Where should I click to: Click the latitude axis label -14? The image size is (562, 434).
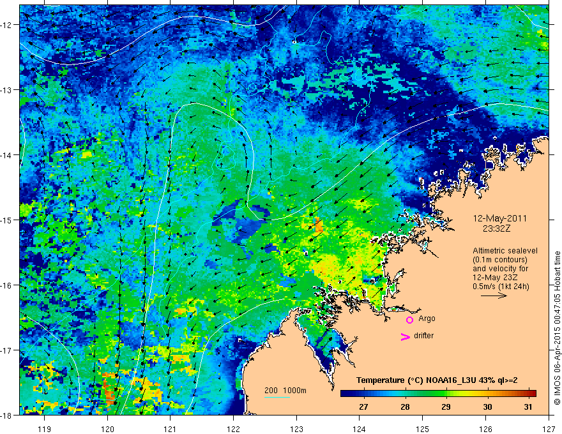pyautogui.click(x=6, y=154)
